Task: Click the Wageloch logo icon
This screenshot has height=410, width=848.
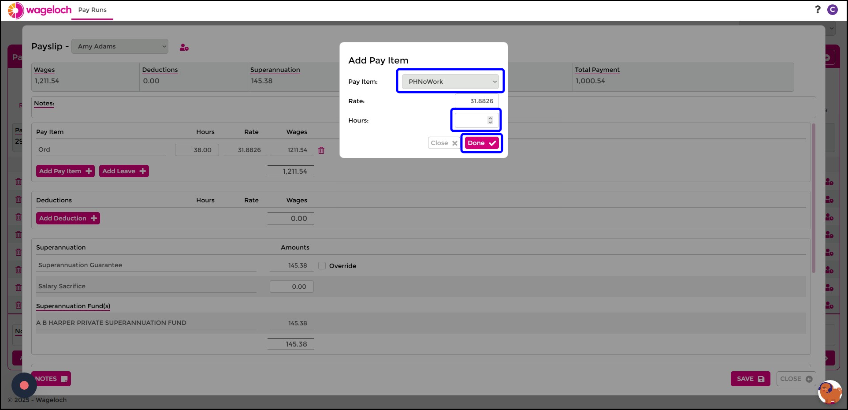Action: (x=16, y=10)
